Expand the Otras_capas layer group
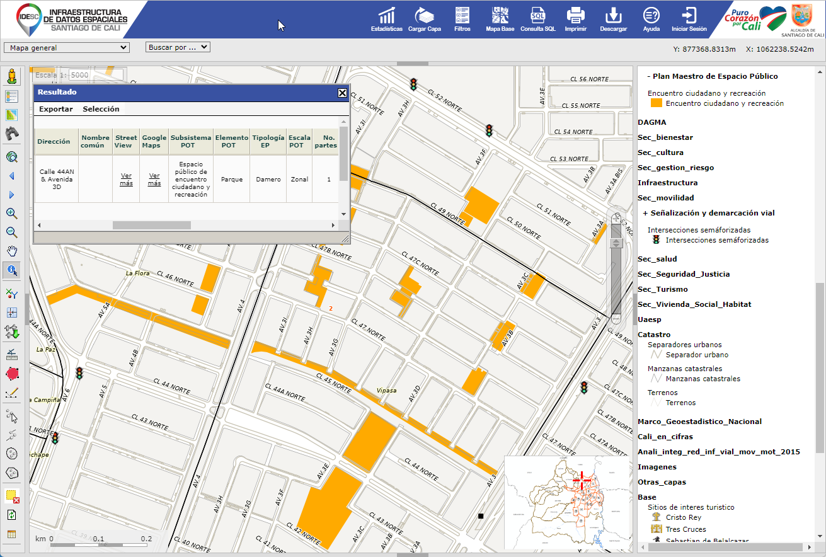 click(x=662, y=482)
